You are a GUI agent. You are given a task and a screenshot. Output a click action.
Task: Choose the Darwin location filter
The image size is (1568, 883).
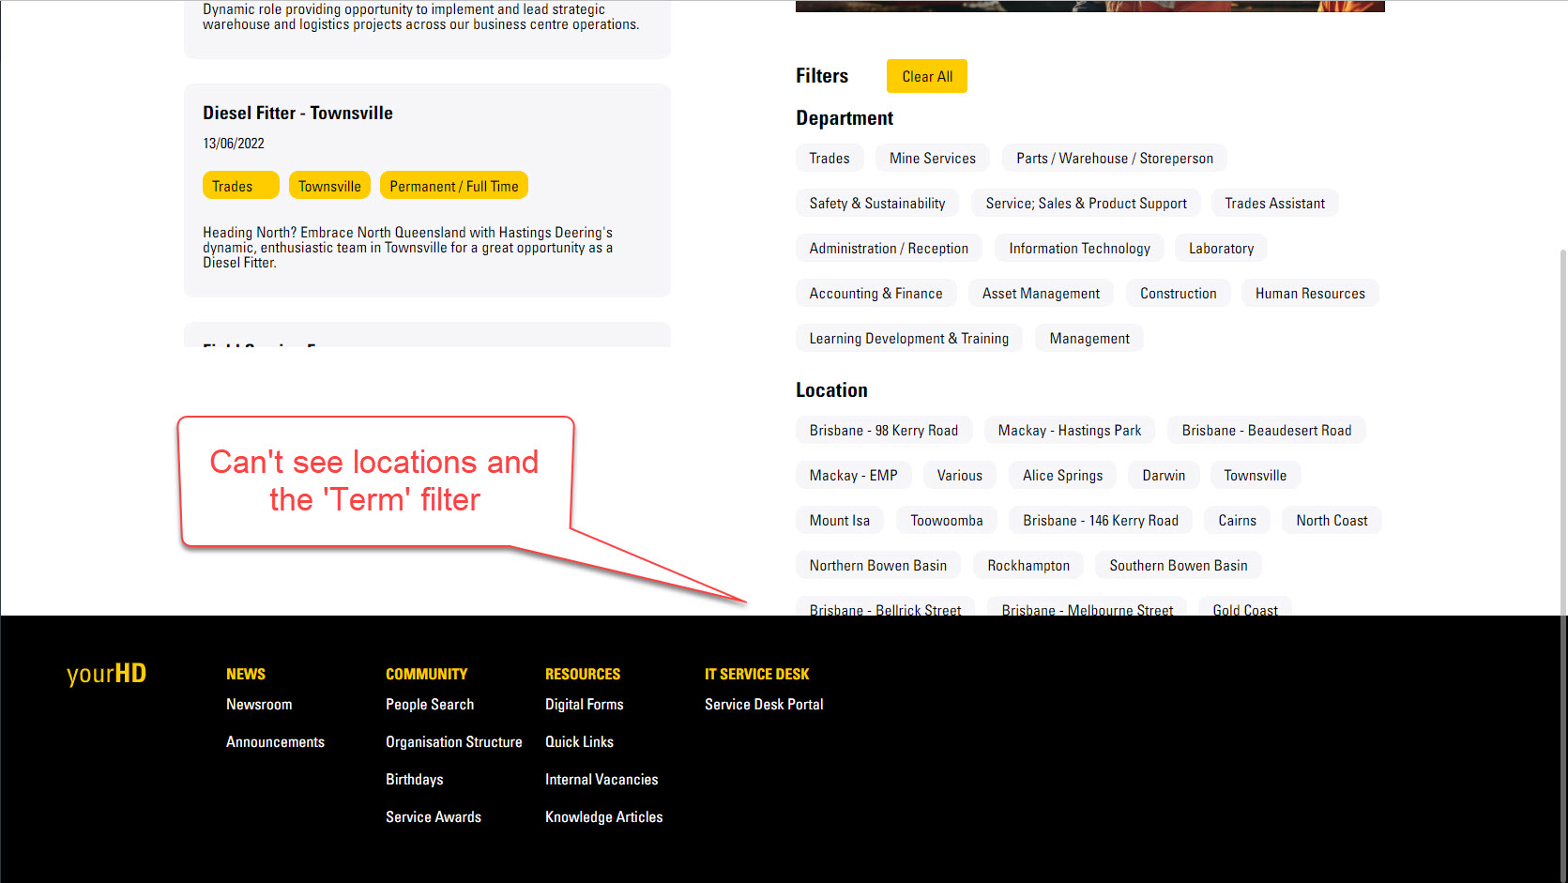(1163, 476)
